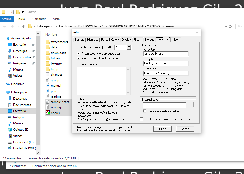Open quick access toolbar customize dropdown
This screenshot has width=244, height=174.
23,12
